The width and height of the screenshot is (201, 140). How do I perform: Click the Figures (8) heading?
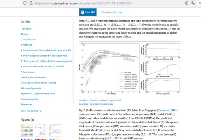pos(27,120)
